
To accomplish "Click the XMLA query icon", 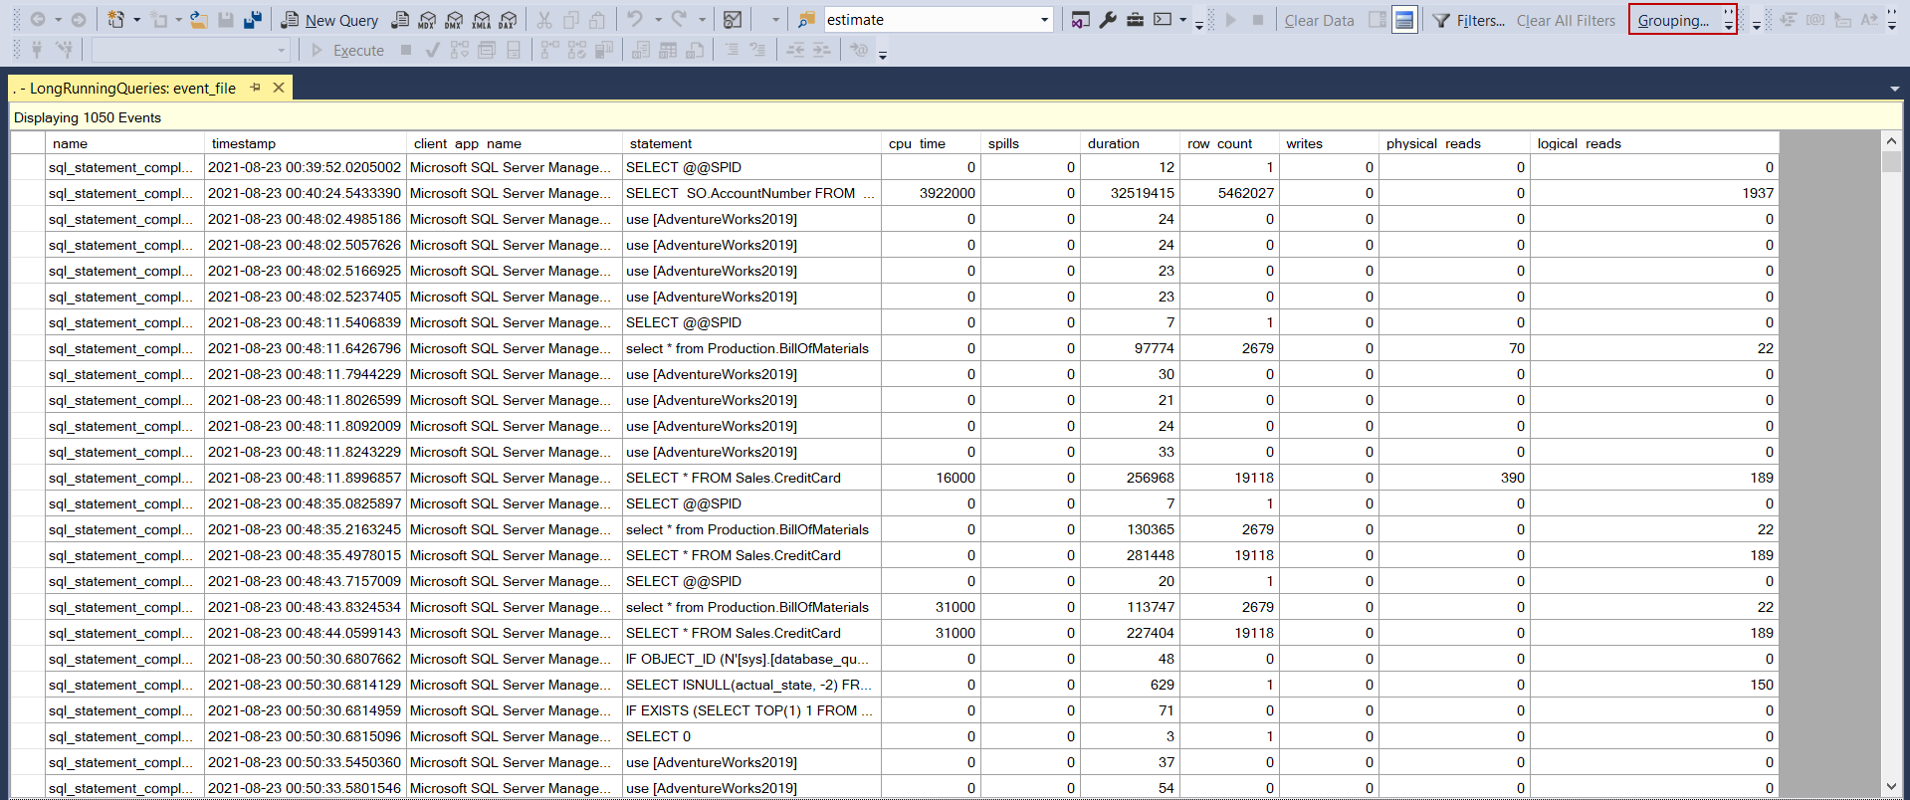I will tap(481, 20).
